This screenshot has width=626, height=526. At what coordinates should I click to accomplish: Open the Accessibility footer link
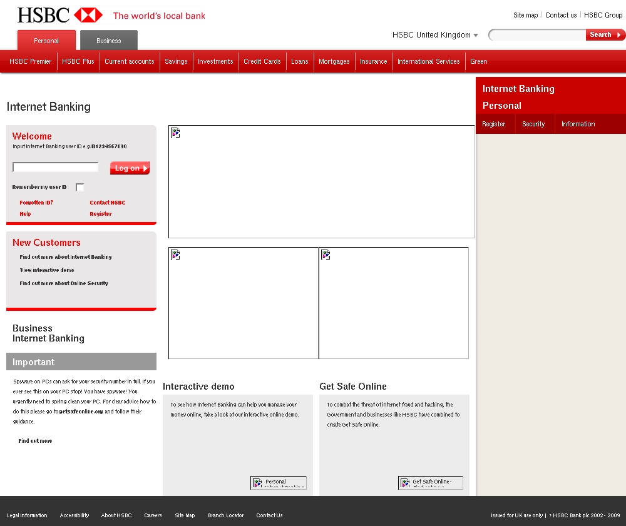(x=74, y=515)
